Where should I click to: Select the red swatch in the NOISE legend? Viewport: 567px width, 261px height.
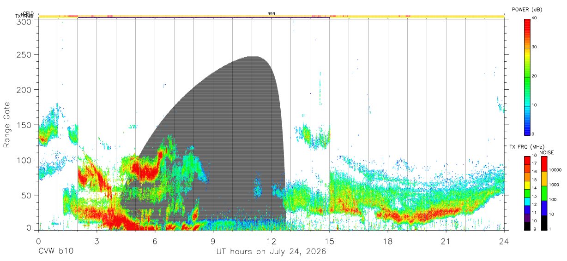(x=544, y=164)
